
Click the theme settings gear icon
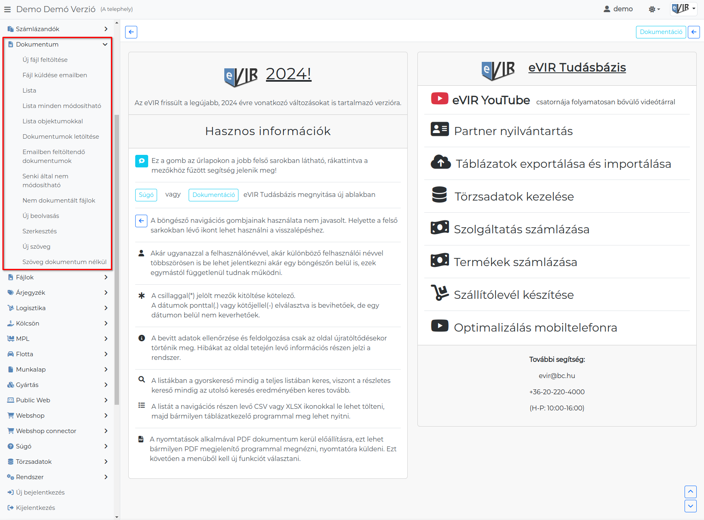654,9
